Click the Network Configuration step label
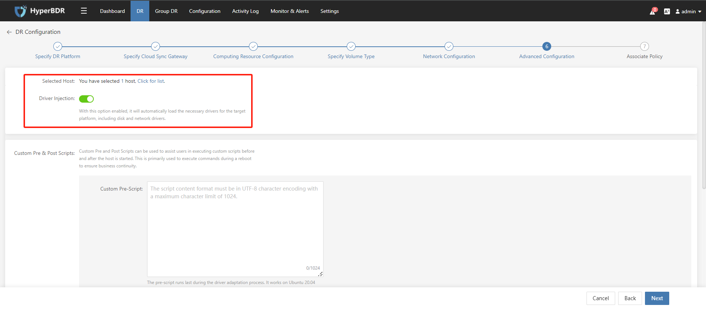Screen dimensions: 706x309 pyautogui.click(x=449, y=56)
